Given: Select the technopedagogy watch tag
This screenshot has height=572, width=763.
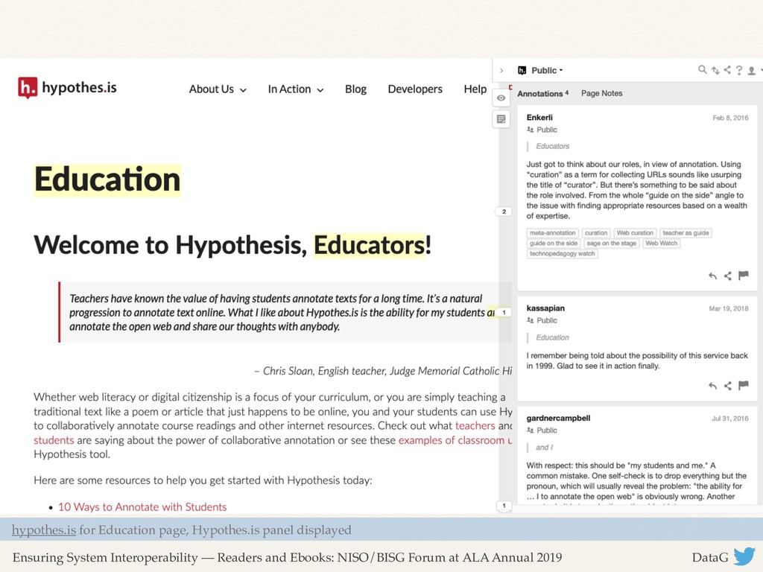Looking at the screenshot, I should [562, 253].
